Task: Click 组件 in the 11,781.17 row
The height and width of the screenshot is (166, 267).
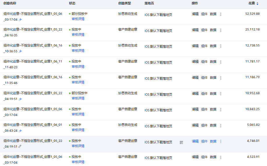Action: tap(204, 62)
